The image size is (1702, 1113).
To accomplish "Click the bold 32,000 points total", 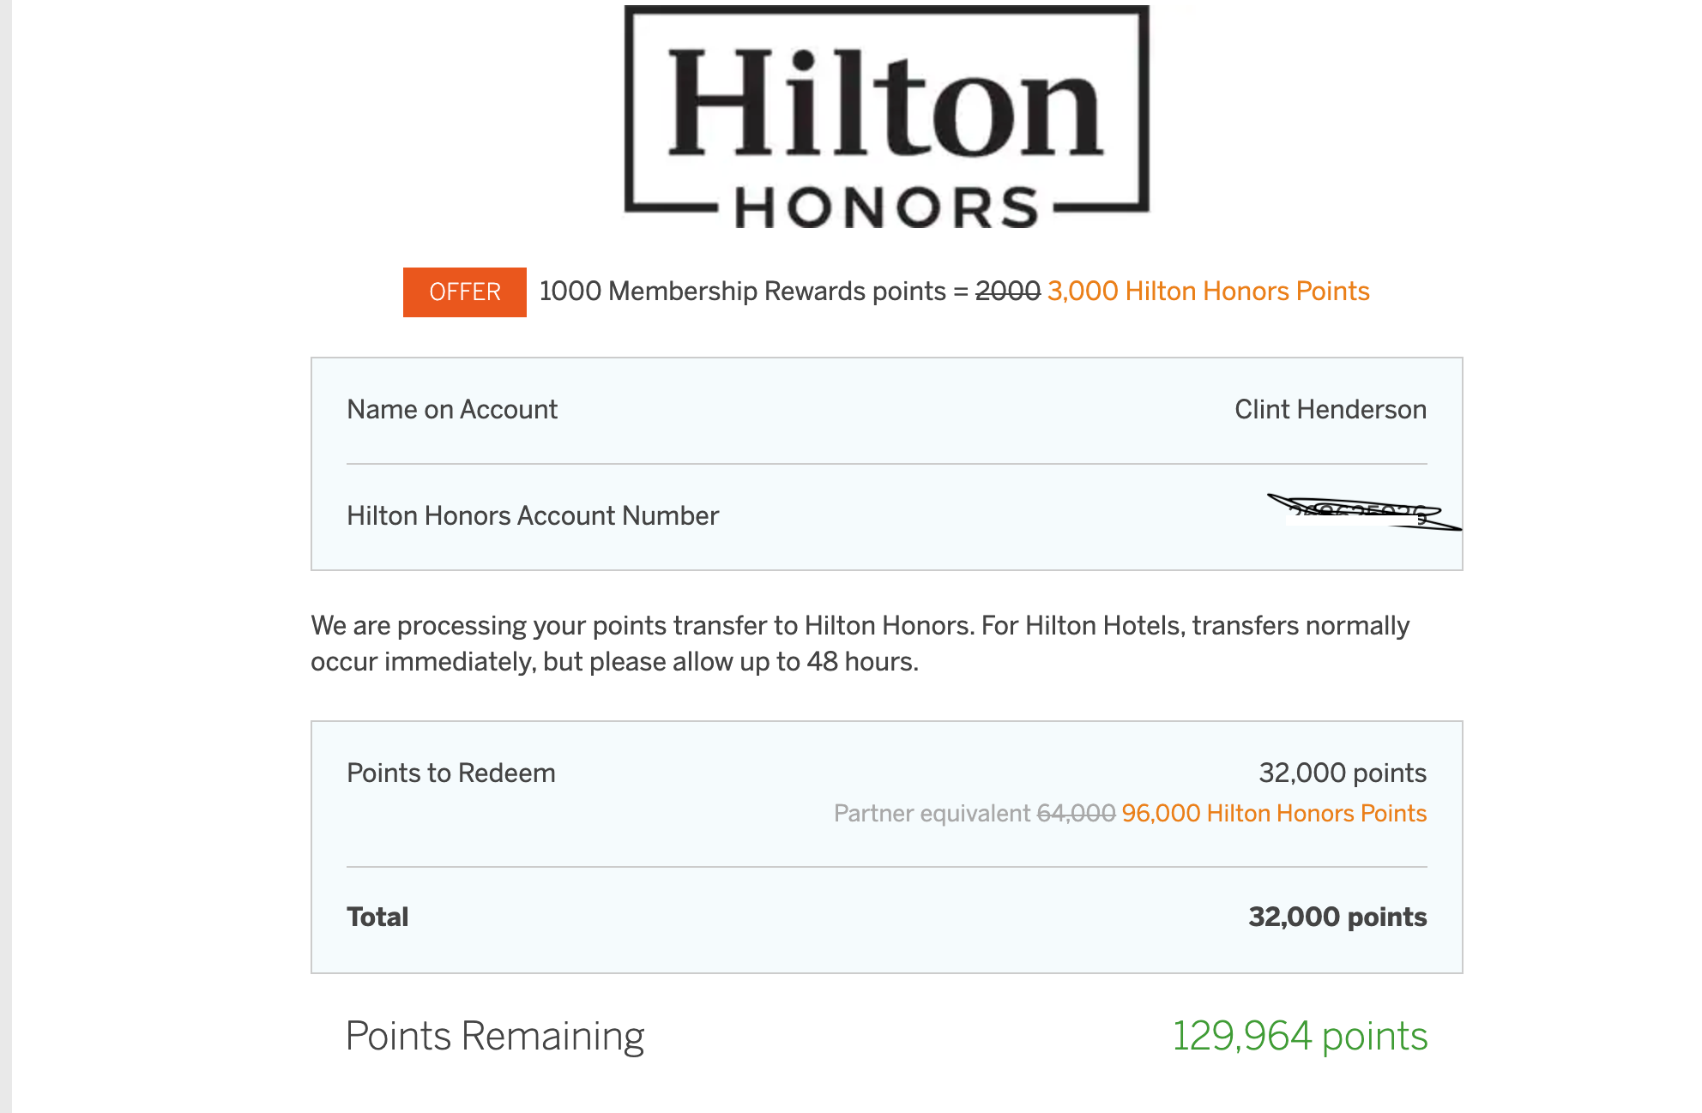I will pyautogui.click(x=1337, y=917).
